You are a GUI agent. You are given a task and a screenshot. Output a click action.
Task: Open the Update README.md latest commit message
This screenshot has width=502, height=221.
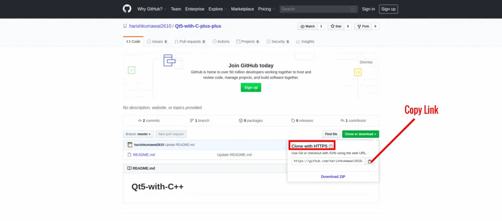click(x=180, y=145)
